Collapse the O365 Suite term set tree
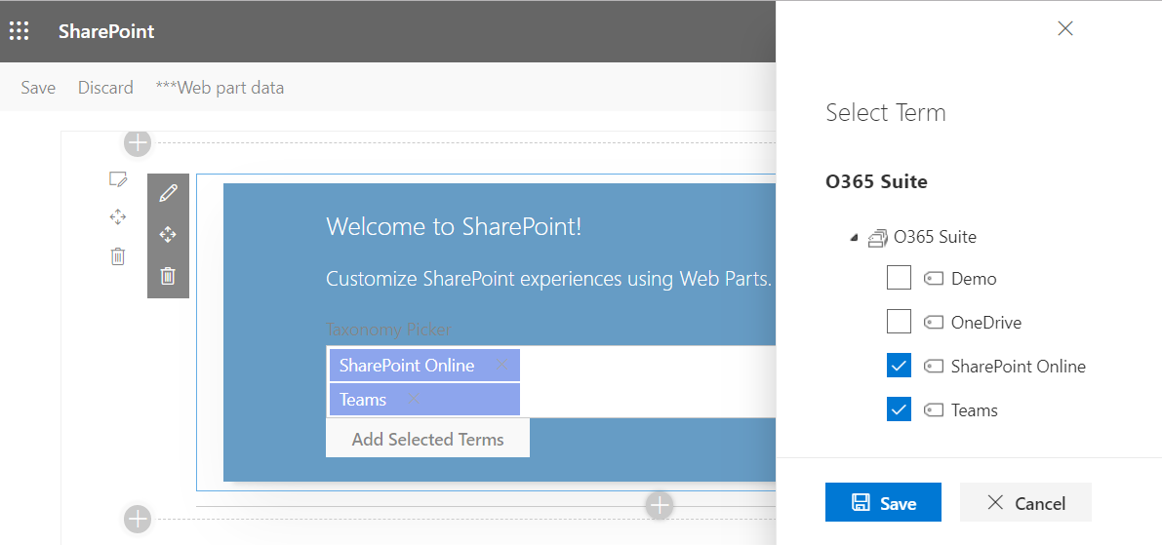The height and width of the screenshot is (545, 1162). click(855, 237)
